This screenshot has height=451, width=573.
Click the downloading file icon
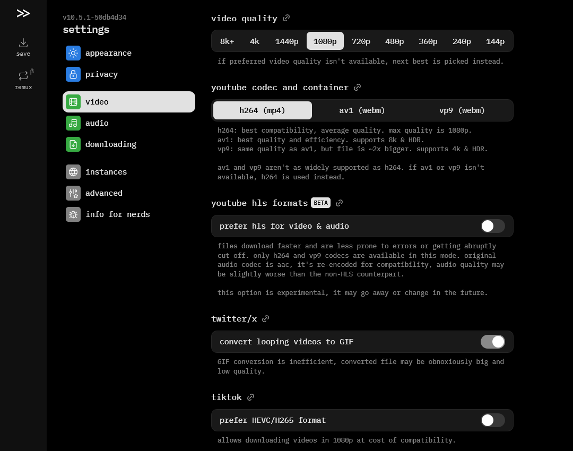pos(73,144)
